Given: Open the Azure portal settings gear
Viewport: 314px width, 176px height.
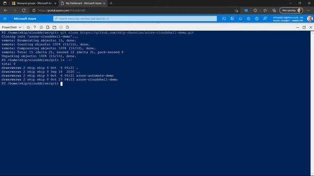Looking at the screenshot, I should click(249, 19).
